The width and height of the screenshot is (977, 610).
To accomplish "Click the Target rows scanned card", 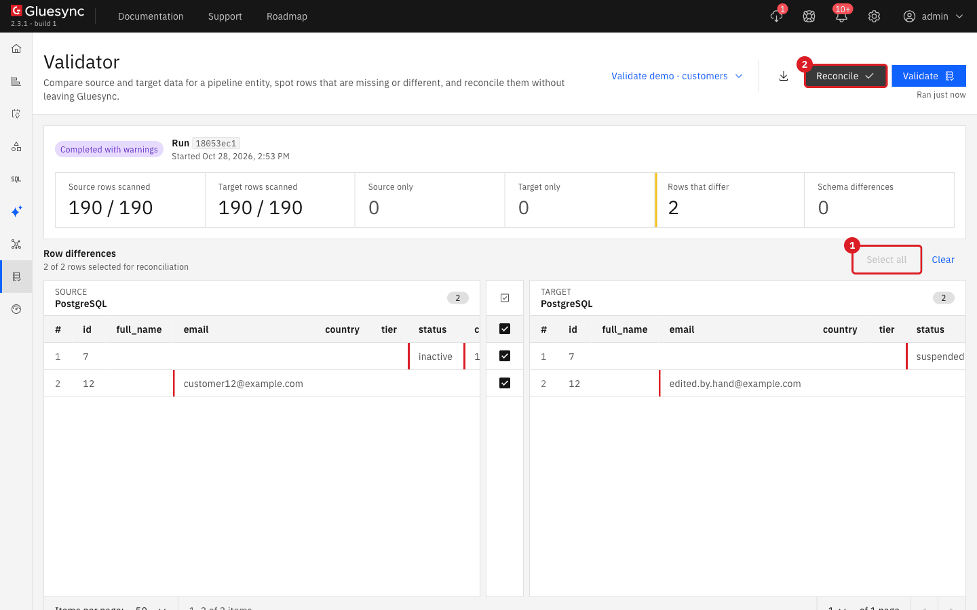I will pos(280,200).
